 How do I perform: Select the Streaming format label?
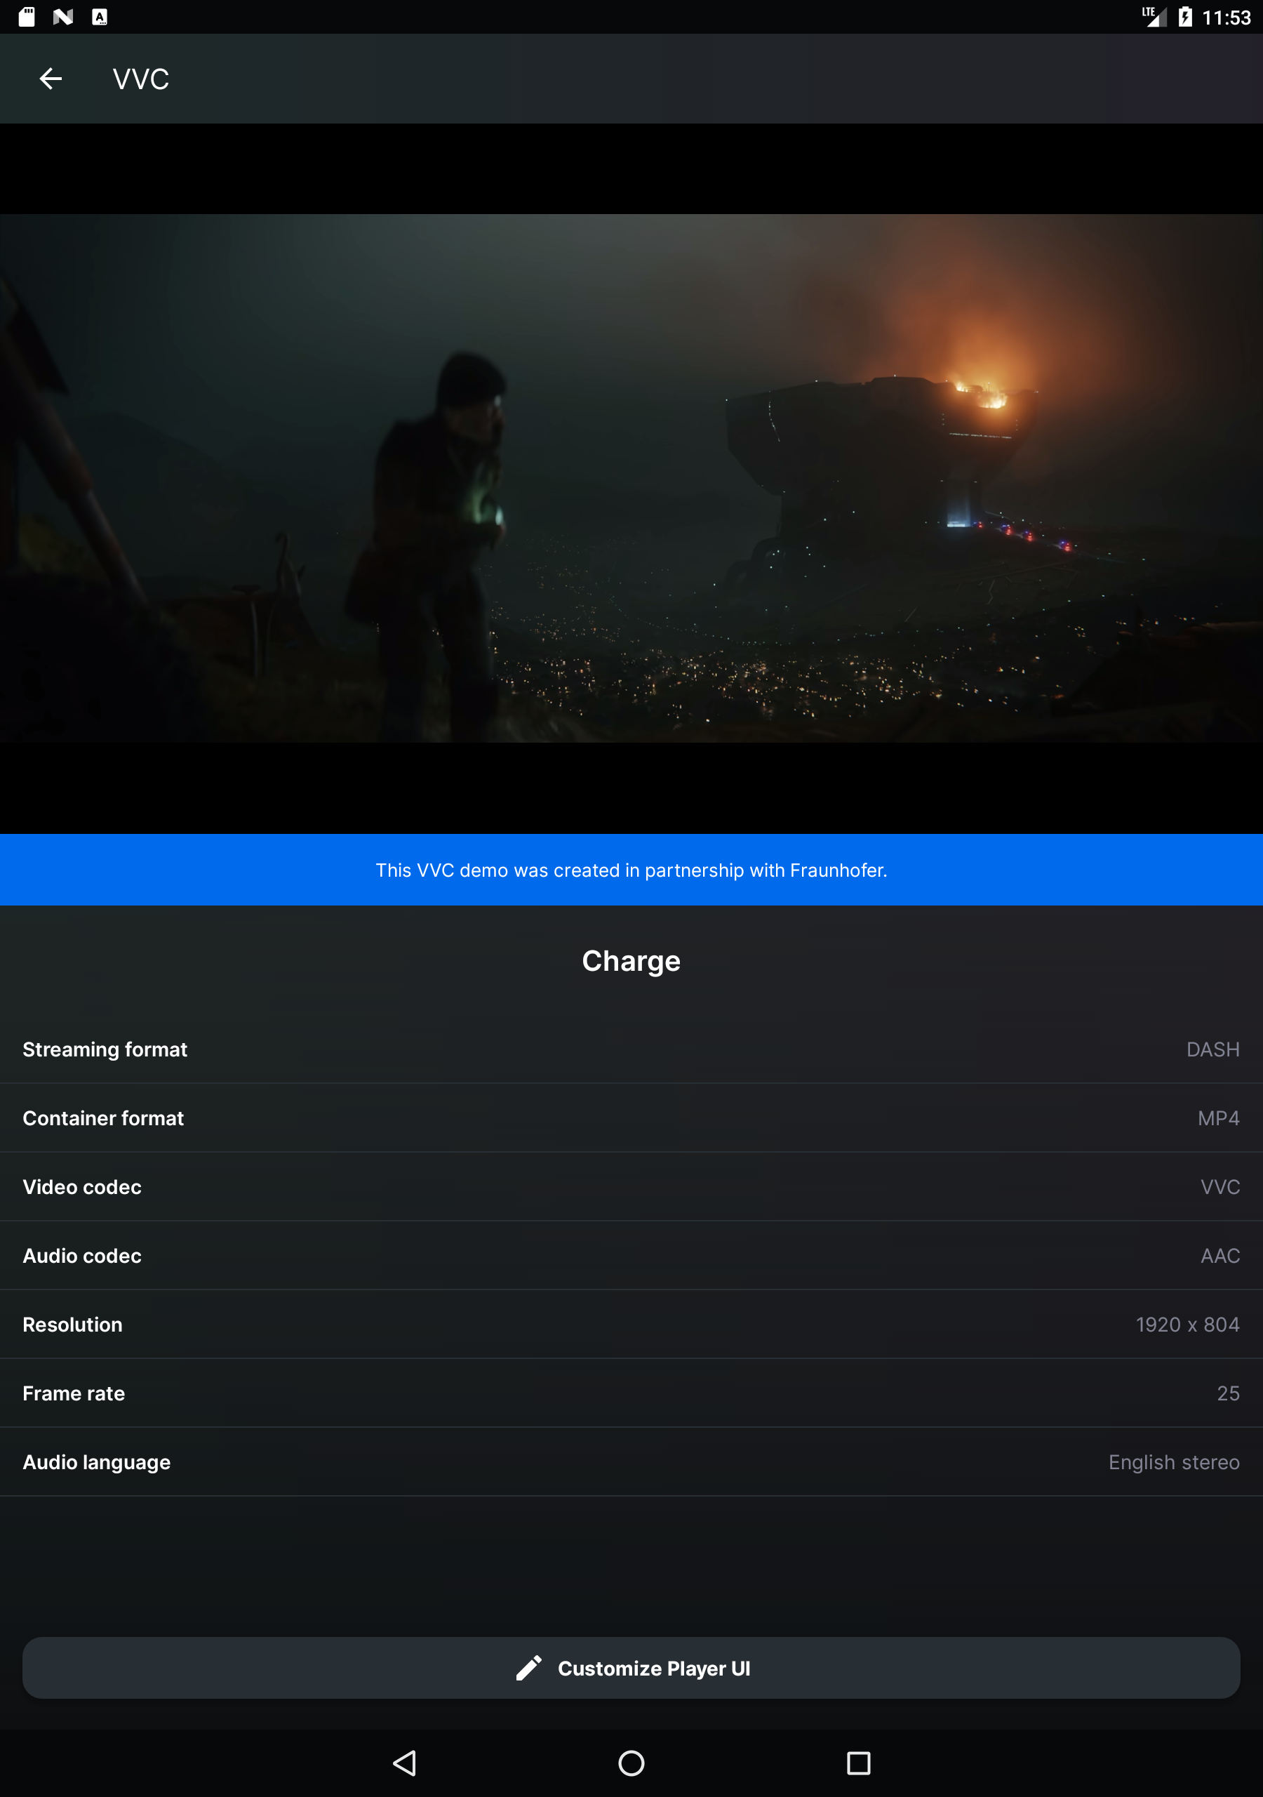pyautogui.click(x=105, y=1049)
